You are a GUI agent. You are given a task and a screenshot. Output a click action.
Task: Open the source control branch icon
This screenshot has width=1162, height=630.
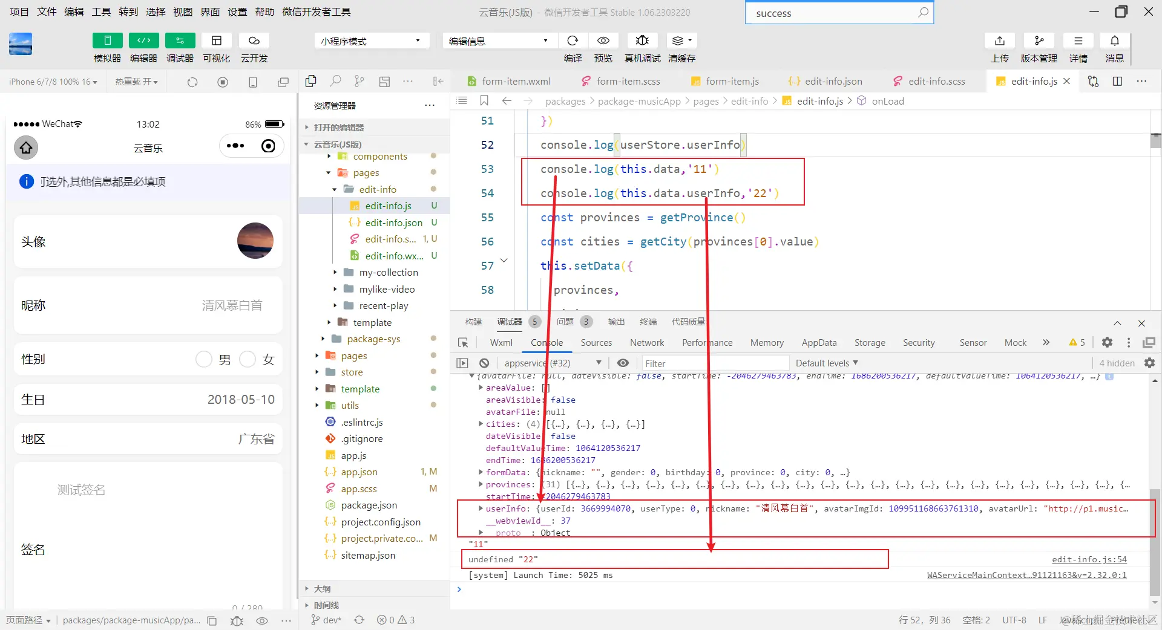(x=359, y=81)
